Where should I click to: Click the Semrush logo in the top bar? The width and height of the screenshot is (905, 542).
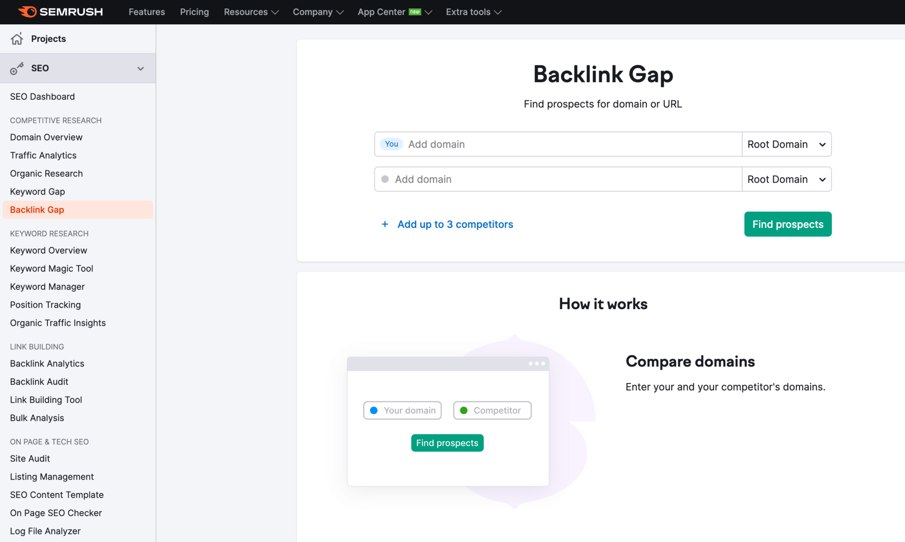point(61,12)
